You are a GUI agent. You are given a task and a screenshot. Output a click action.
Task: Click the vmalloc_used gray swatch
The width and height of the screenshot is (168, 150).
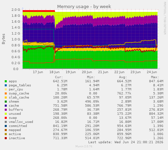6,122
